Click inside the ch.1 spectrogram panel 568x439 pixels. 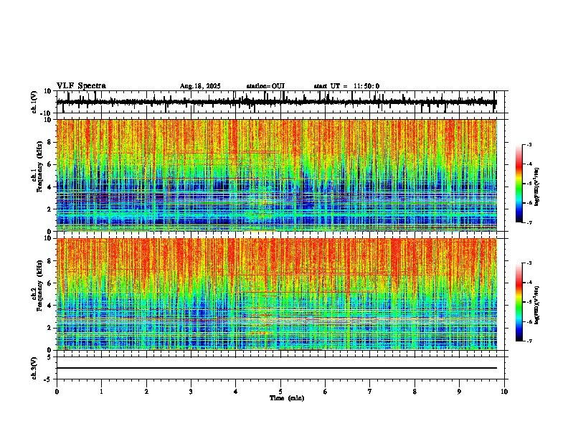pyautogui.click(x=276, y=175)
